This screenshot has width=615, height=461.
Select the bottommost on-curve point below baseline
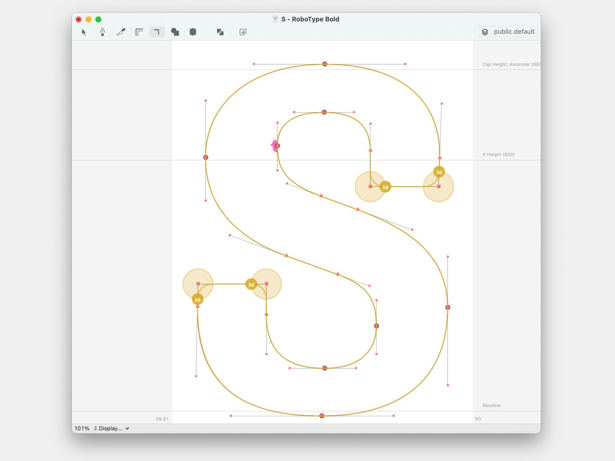pos(322,416)
